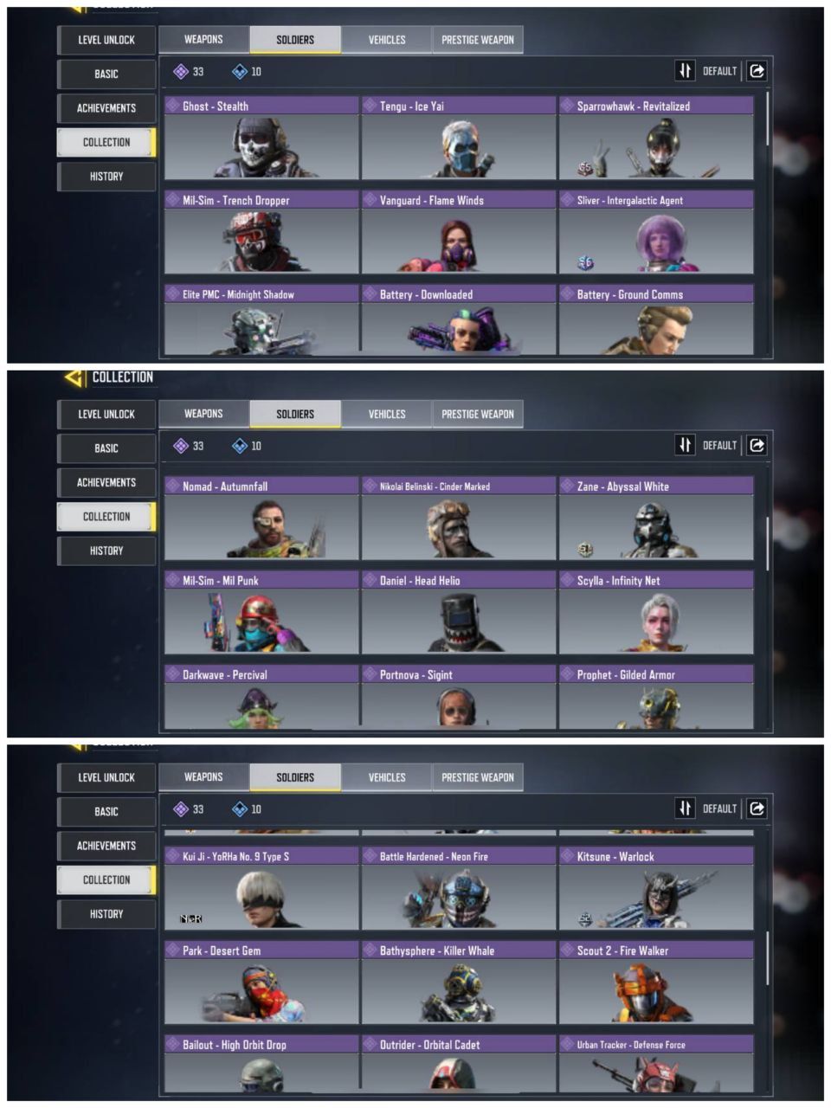Open LEVEL UNLOCK in the middle screenshot sidebar

click(106, 414)
